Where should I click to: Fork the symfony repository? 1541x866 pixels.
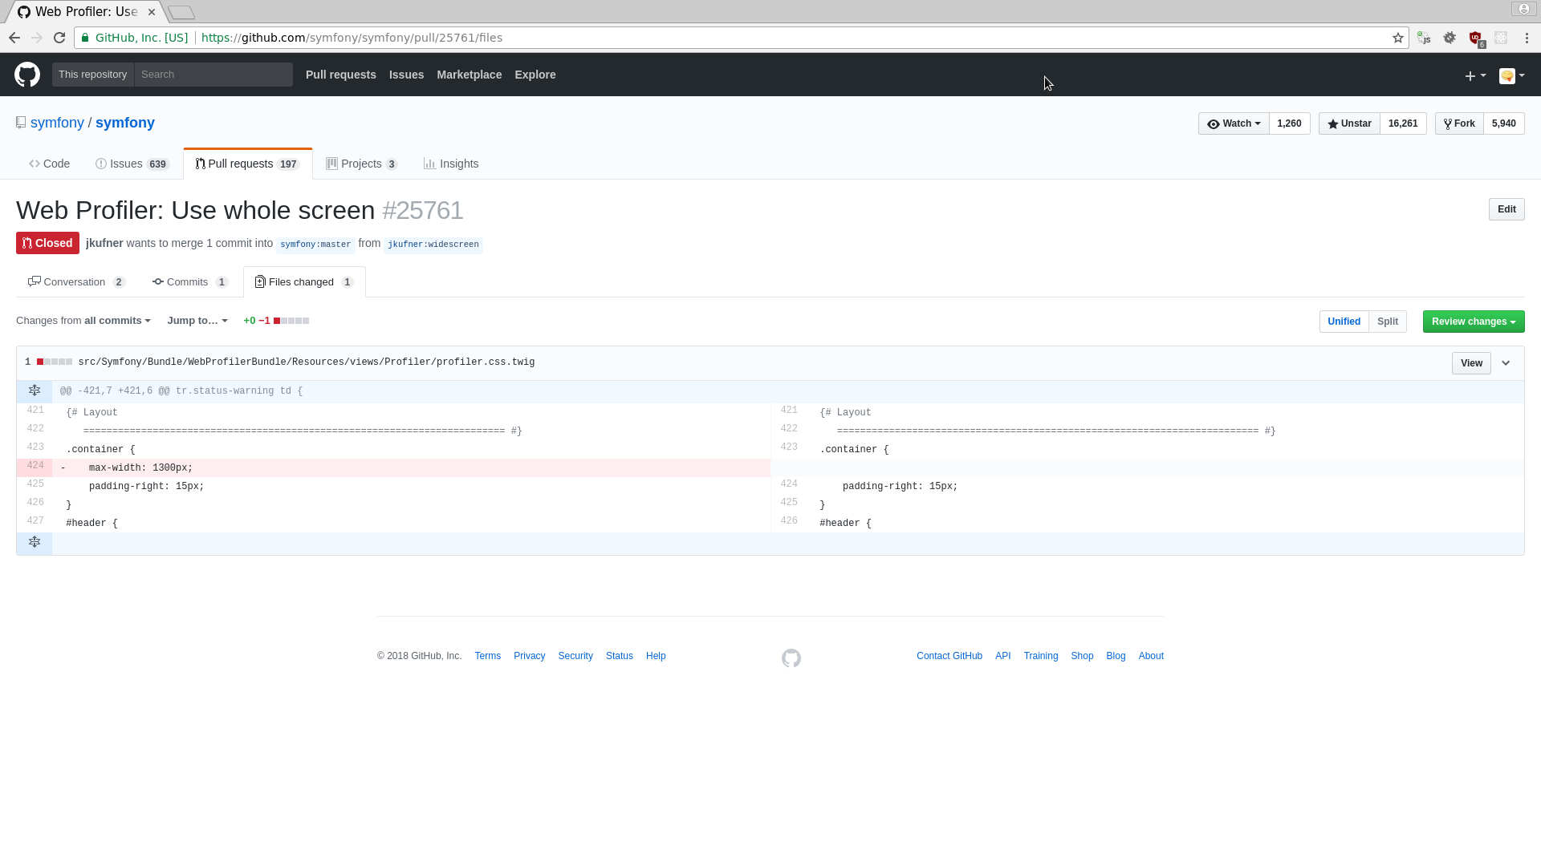coord(1459,123)
